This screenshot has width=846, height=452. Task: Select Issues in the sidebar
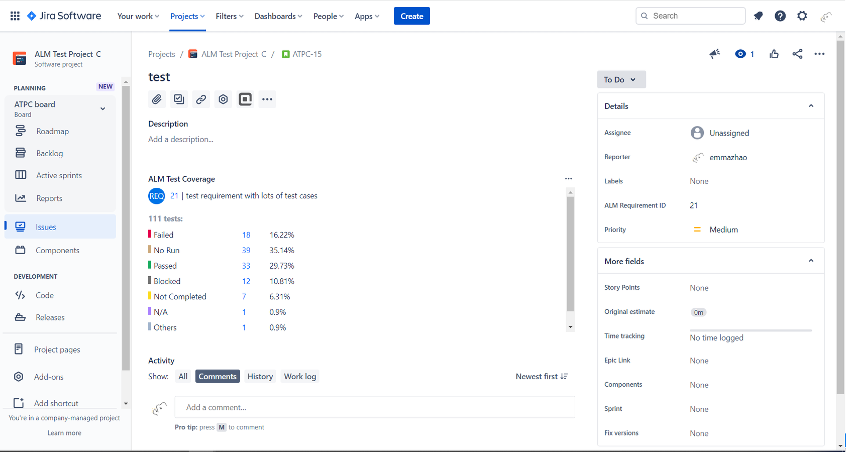tap(60, 227)
